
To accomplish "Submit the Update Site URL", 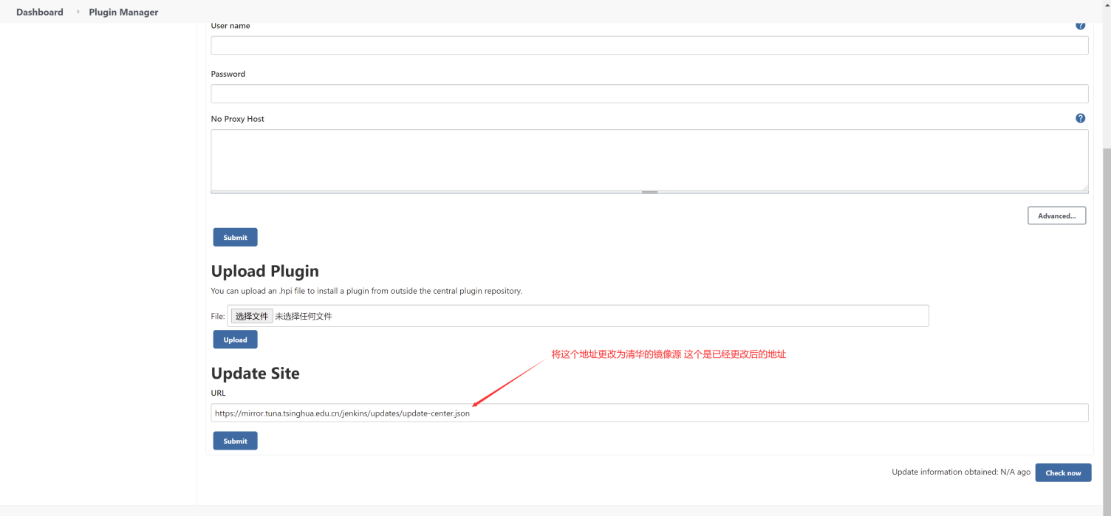I will [x=235, y=441].
